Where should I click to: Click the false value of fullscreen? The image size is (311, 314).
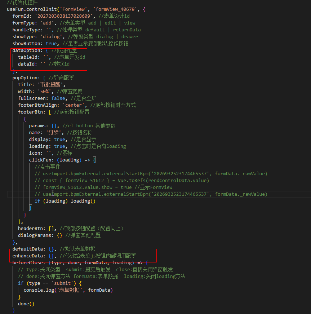tap(58, 98)
